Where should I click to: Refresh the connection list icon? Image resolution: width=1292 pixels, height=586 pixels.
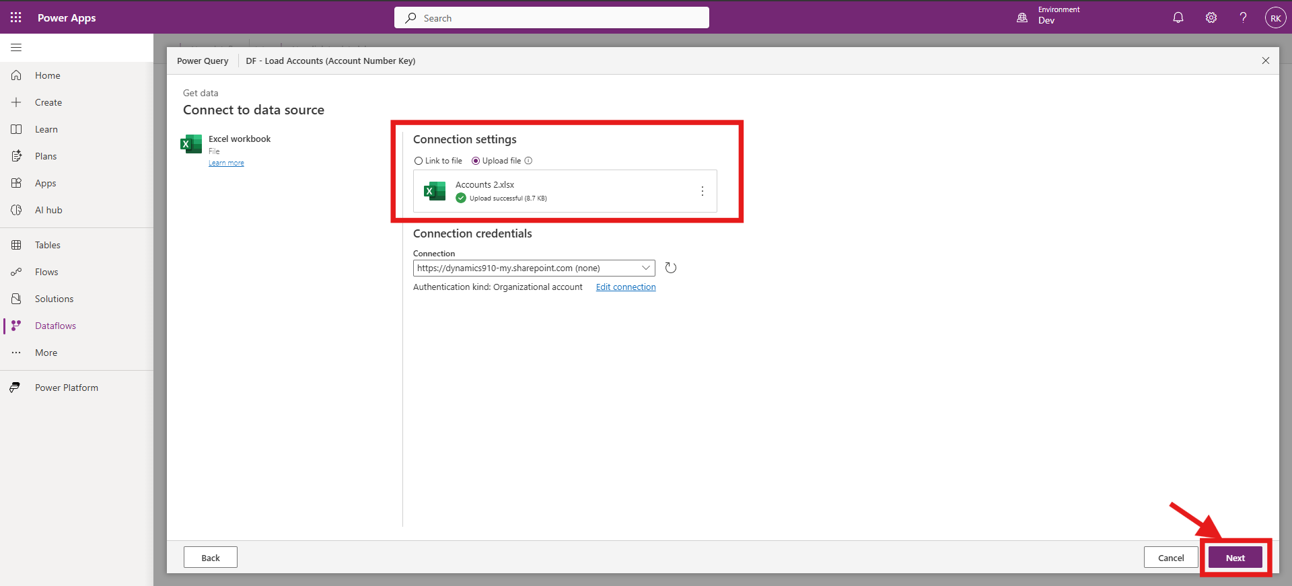pos(670,268)
